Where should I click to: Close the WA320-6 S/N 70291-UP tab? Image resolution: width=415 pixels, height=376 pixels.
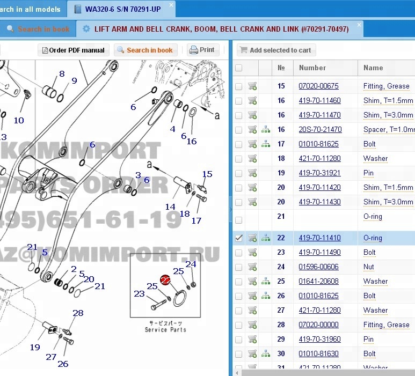(171, 5)
